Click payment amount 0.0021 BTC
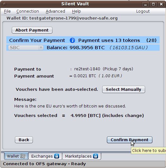This screenshot has height=168, width=166. (x=85, y=76)
